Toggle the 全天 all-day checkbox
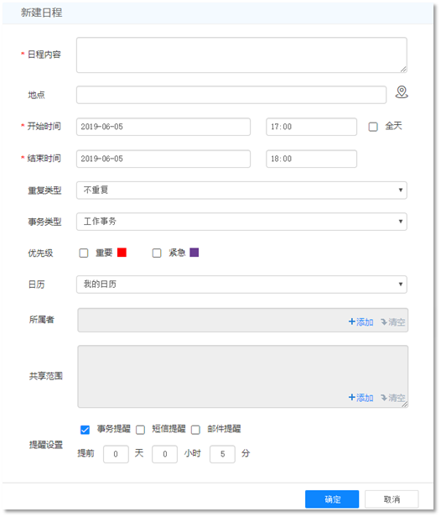 point(373,127)
